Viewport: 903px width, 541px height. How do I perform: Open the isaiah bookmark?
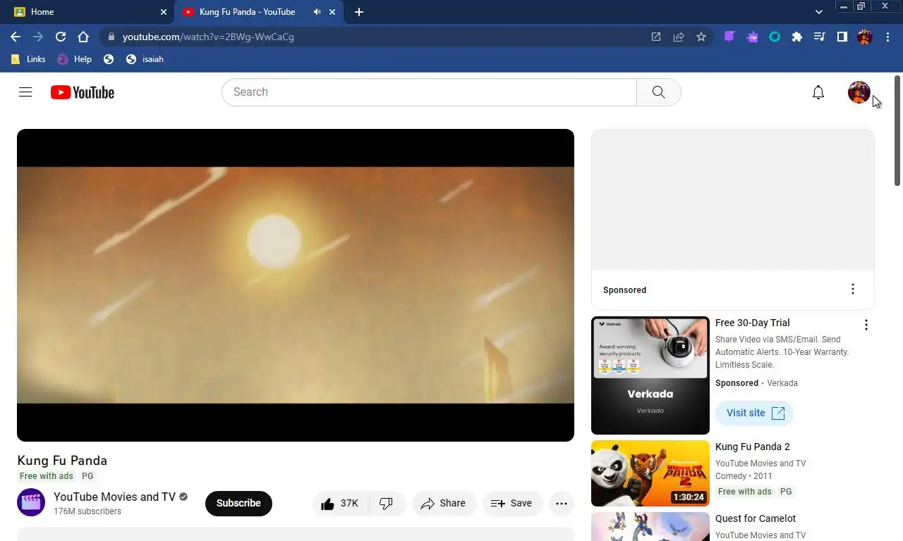(145, 59)
